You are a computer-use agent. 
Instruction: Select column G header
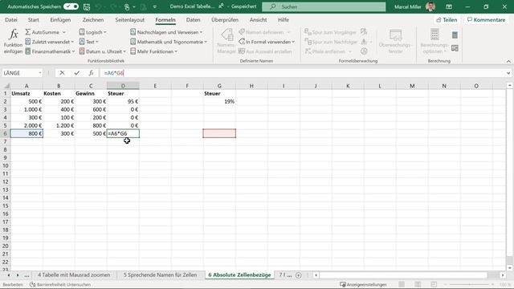(x=219, y=86)
